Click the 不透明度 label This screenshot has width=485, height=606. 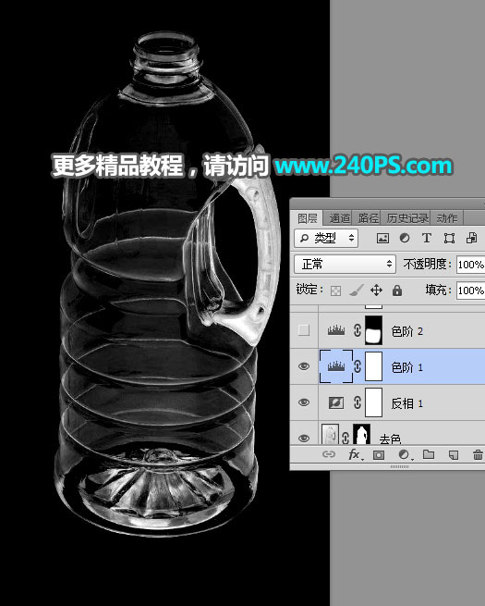[427, 265]
